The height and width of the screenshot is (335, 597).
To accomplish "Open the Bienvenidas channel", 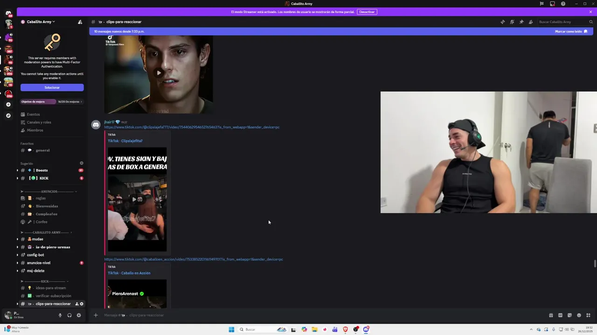I will click(52, 206).
